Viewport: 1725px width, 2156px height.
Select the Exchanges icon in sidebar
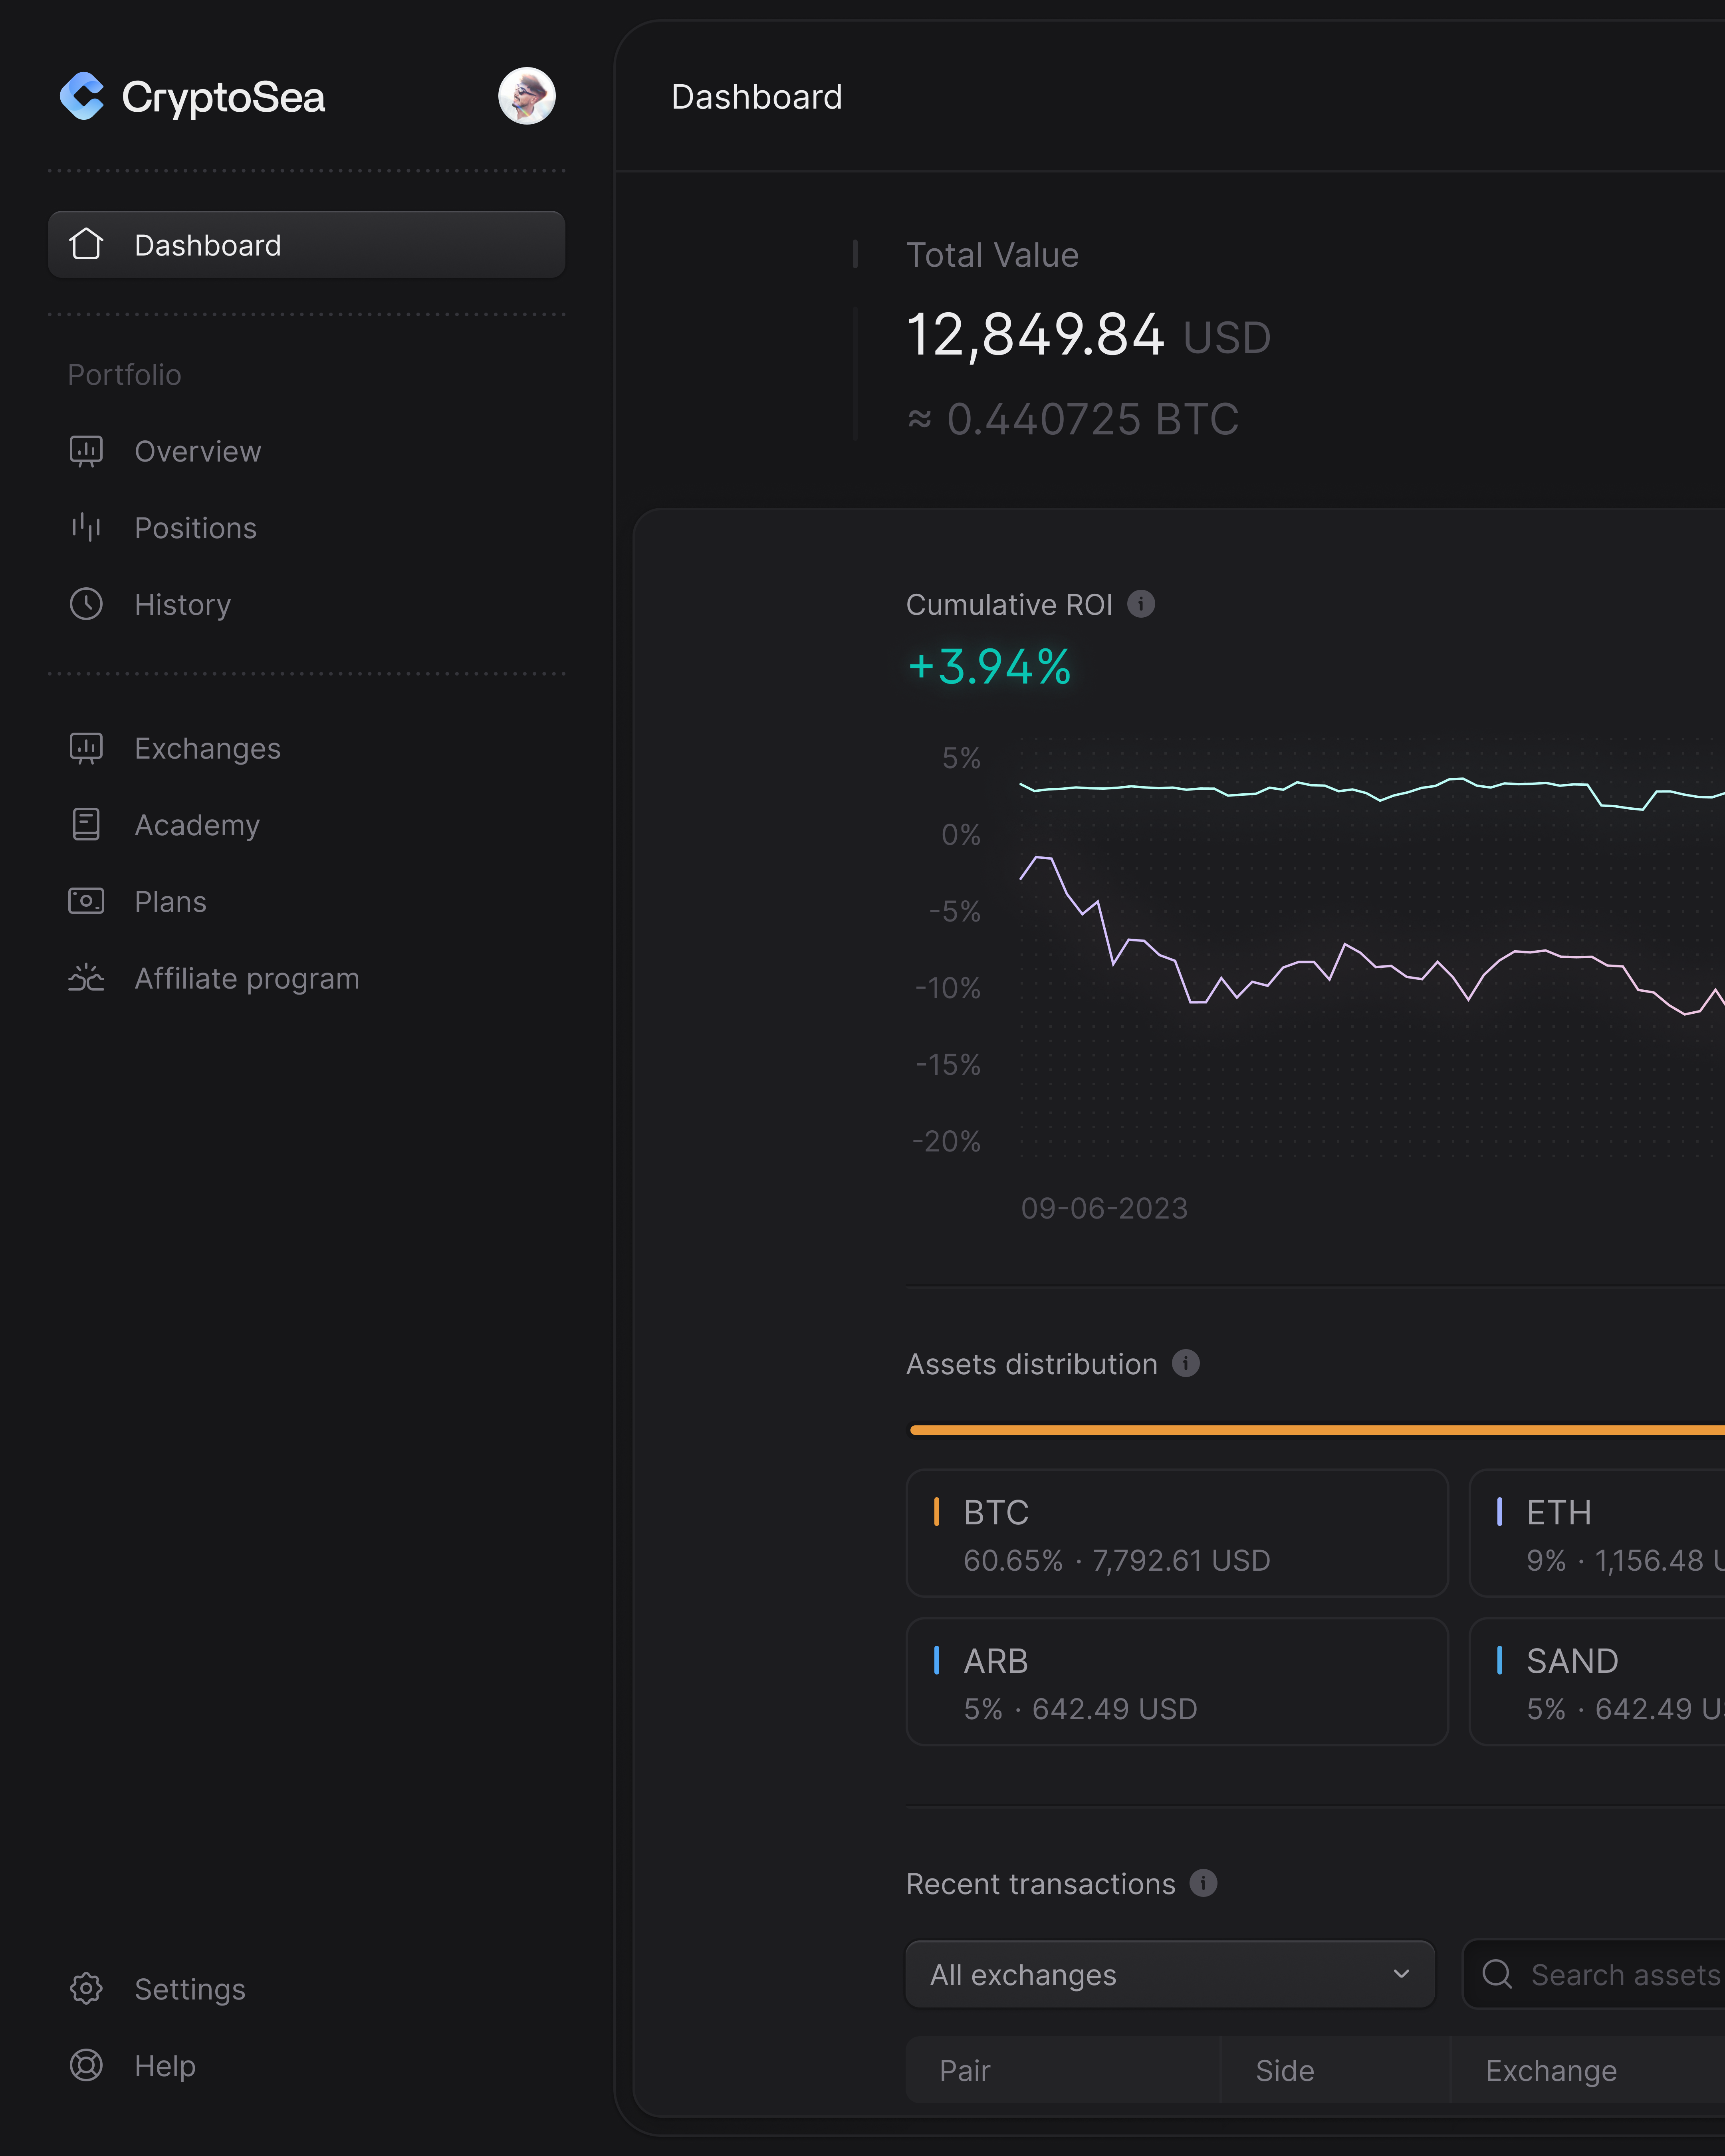pos(86,747)
